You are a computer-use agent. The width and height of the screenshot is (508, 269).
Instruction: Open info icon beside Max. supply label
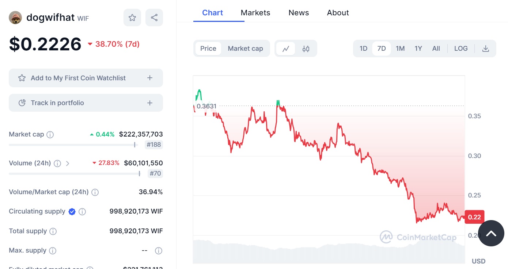pos(53,251)
